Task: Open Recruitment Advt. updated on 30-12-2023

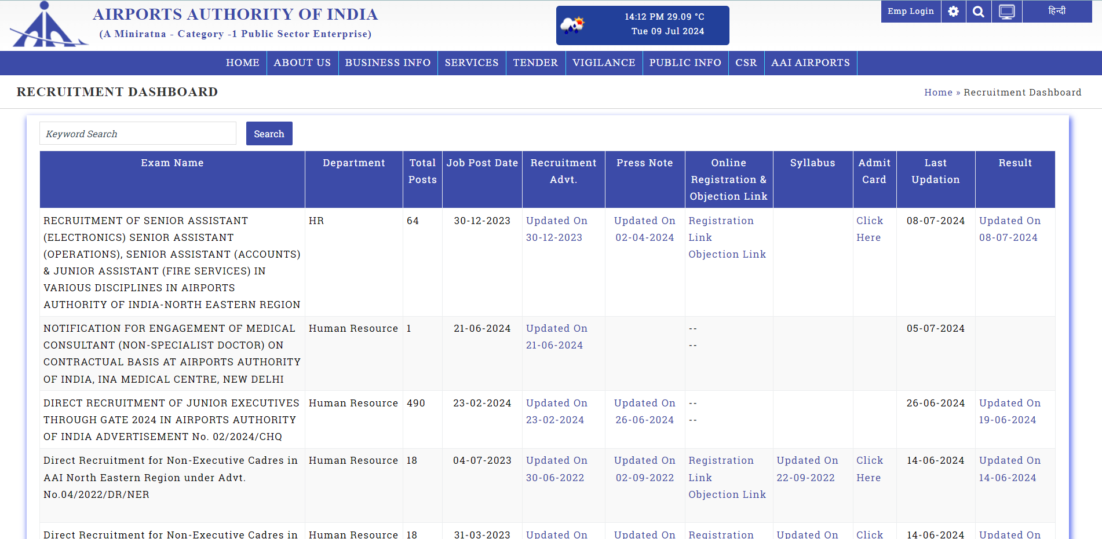Action: 556,229
